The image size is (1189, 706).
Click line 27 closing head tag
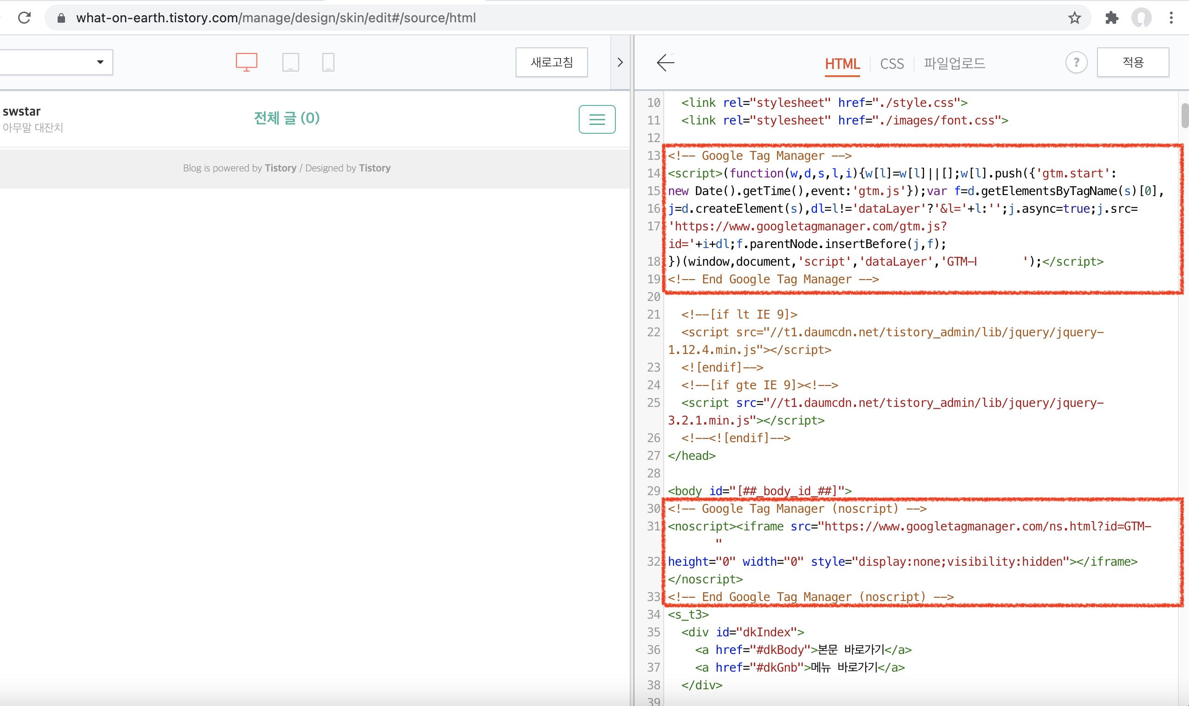coord(692,456)
